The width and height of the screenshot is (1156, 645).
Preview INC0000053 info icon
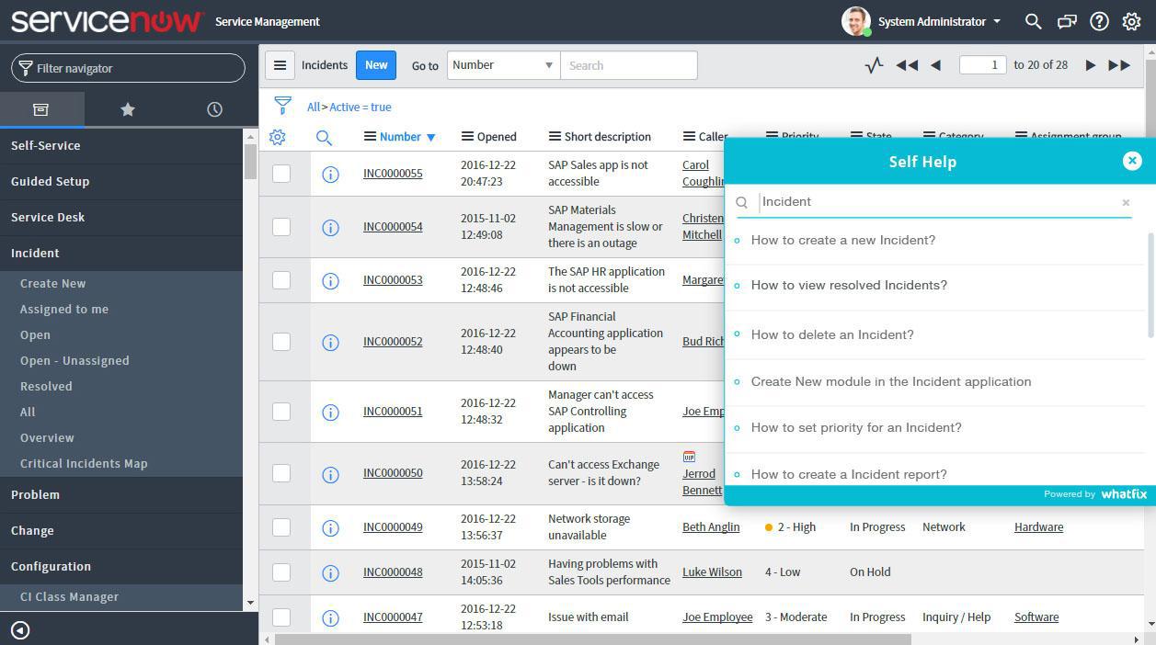pyautogui.click(x=330, y=280)
